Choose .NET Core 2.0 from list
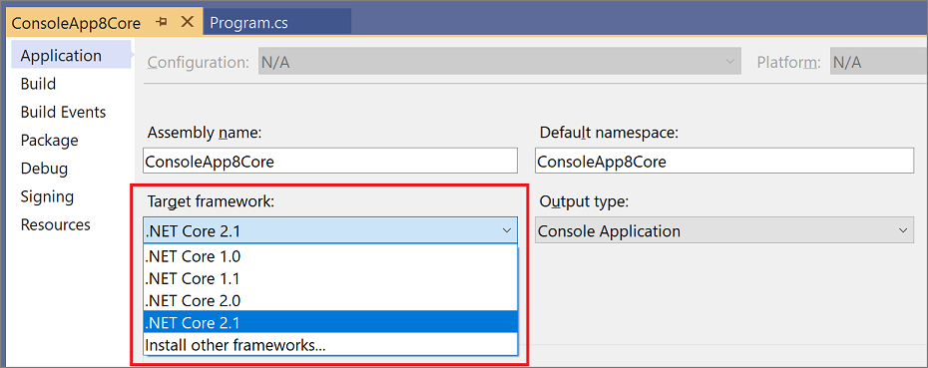This screenshot has height=368, width=928. (330, 300)
